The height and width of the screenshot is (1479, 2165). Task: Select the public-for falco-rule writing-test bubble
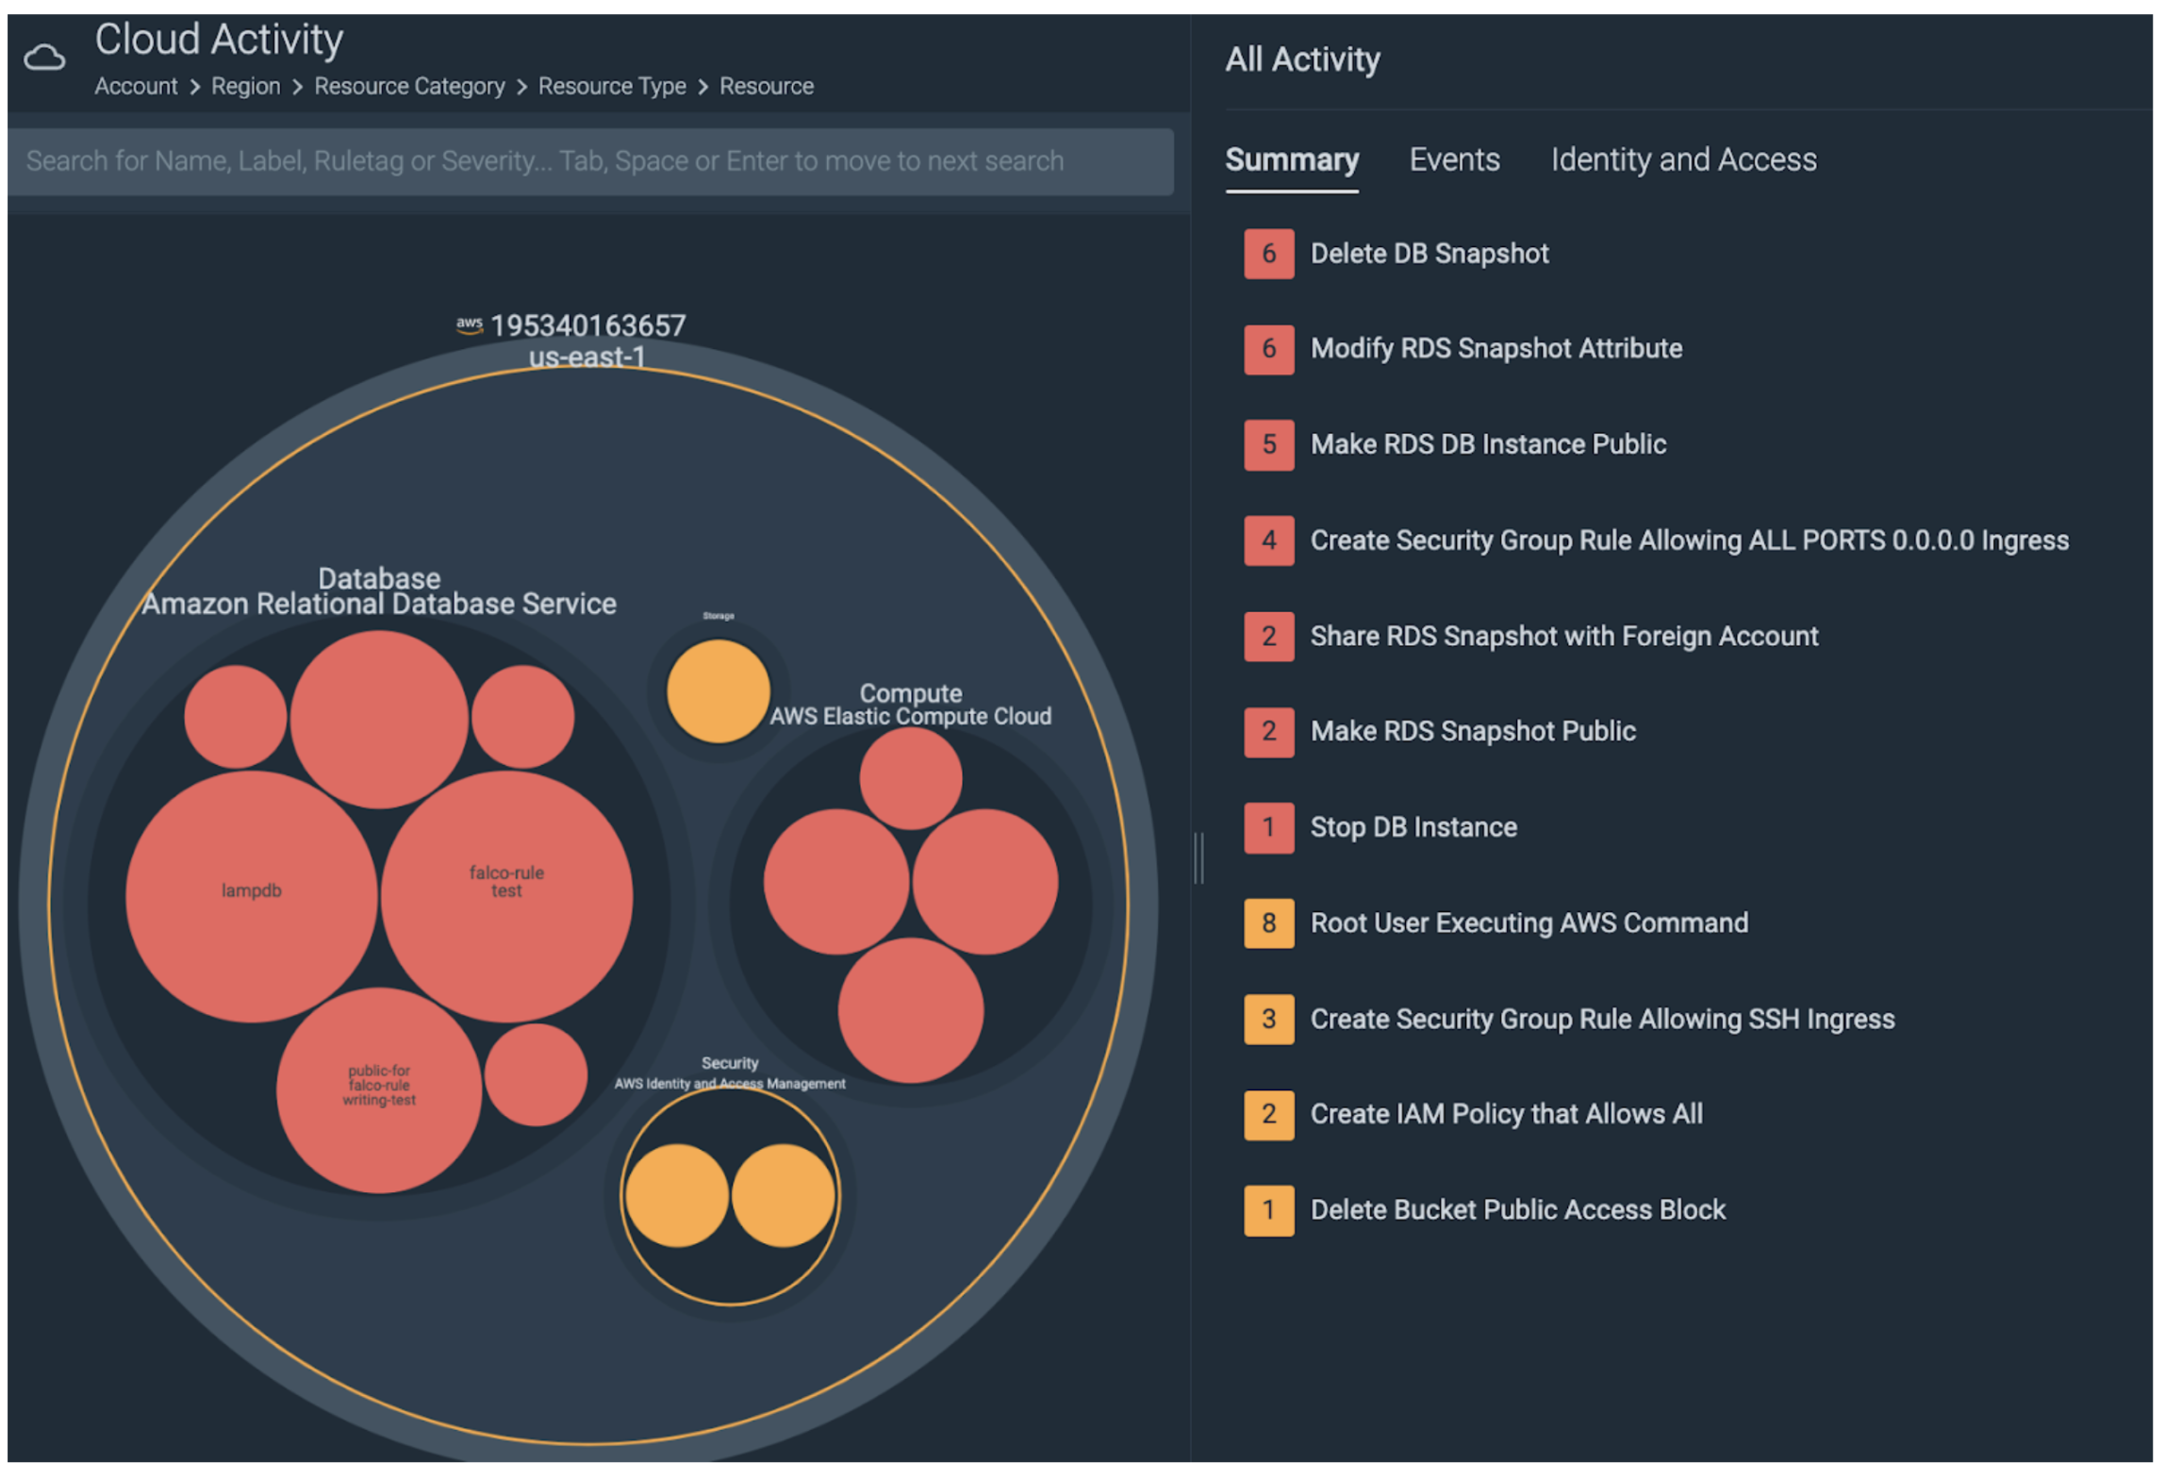click(378, 1090)
